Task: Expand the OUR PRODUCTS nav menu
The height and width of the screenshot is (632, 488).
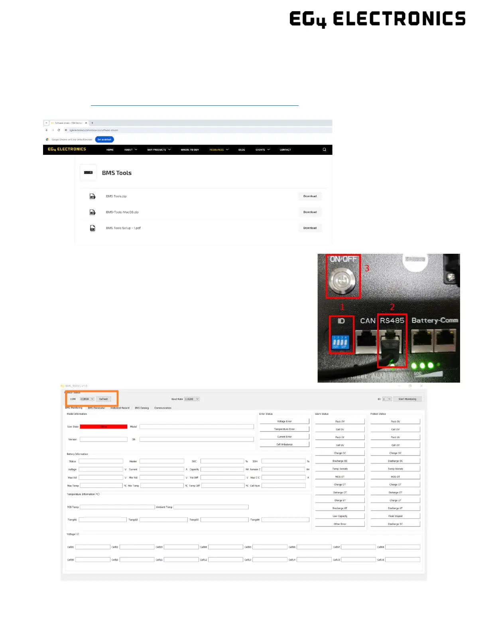Action: click(x=159, y=150)
